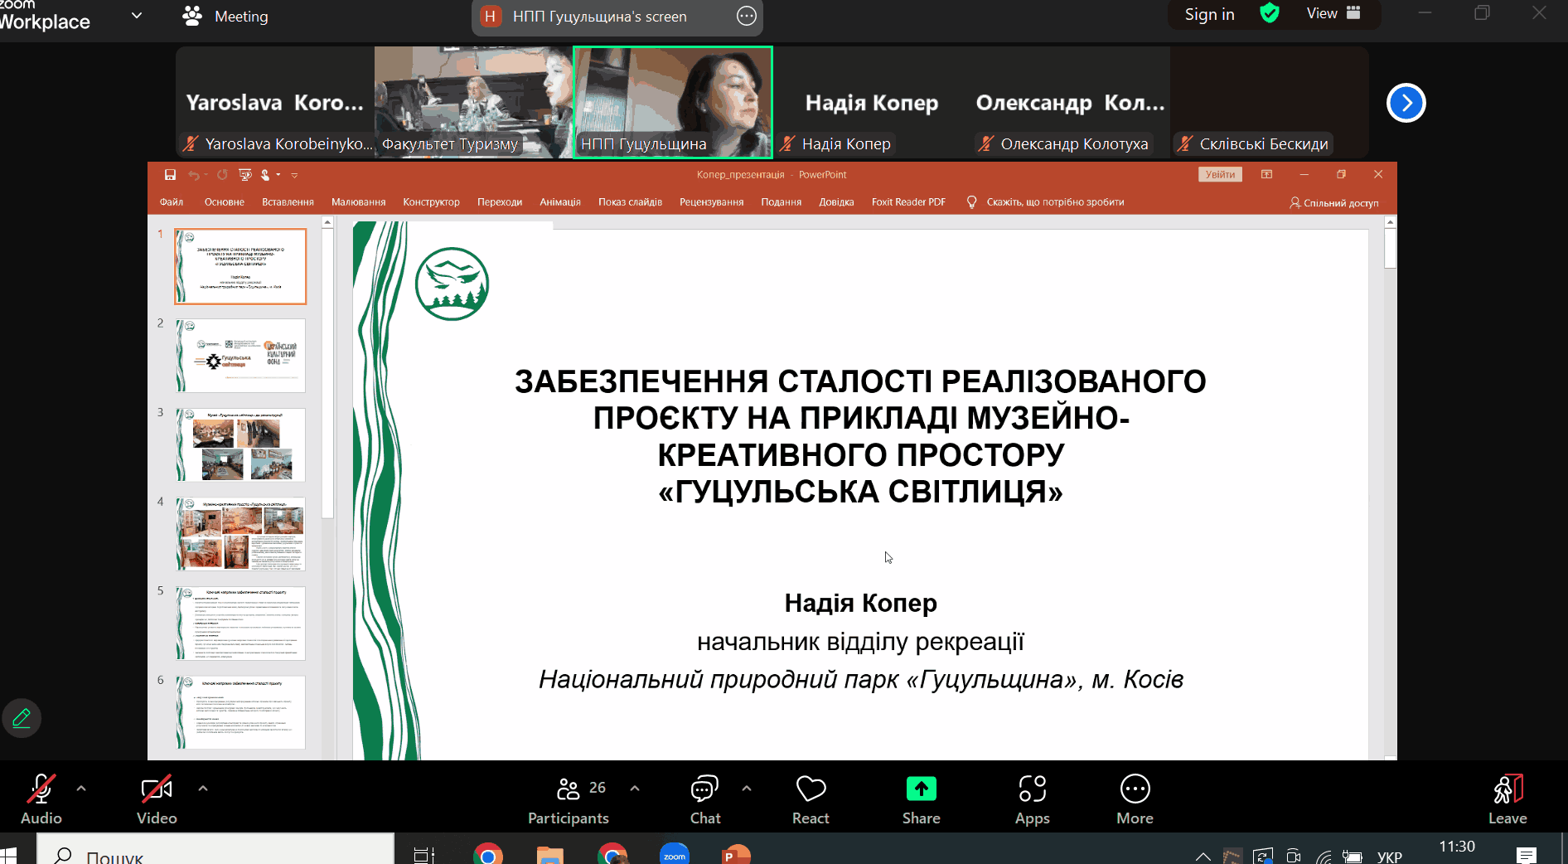The image size is (1568, 864).
Task: Open Zoom from the Windows taskbar
Action: [675, 854]
